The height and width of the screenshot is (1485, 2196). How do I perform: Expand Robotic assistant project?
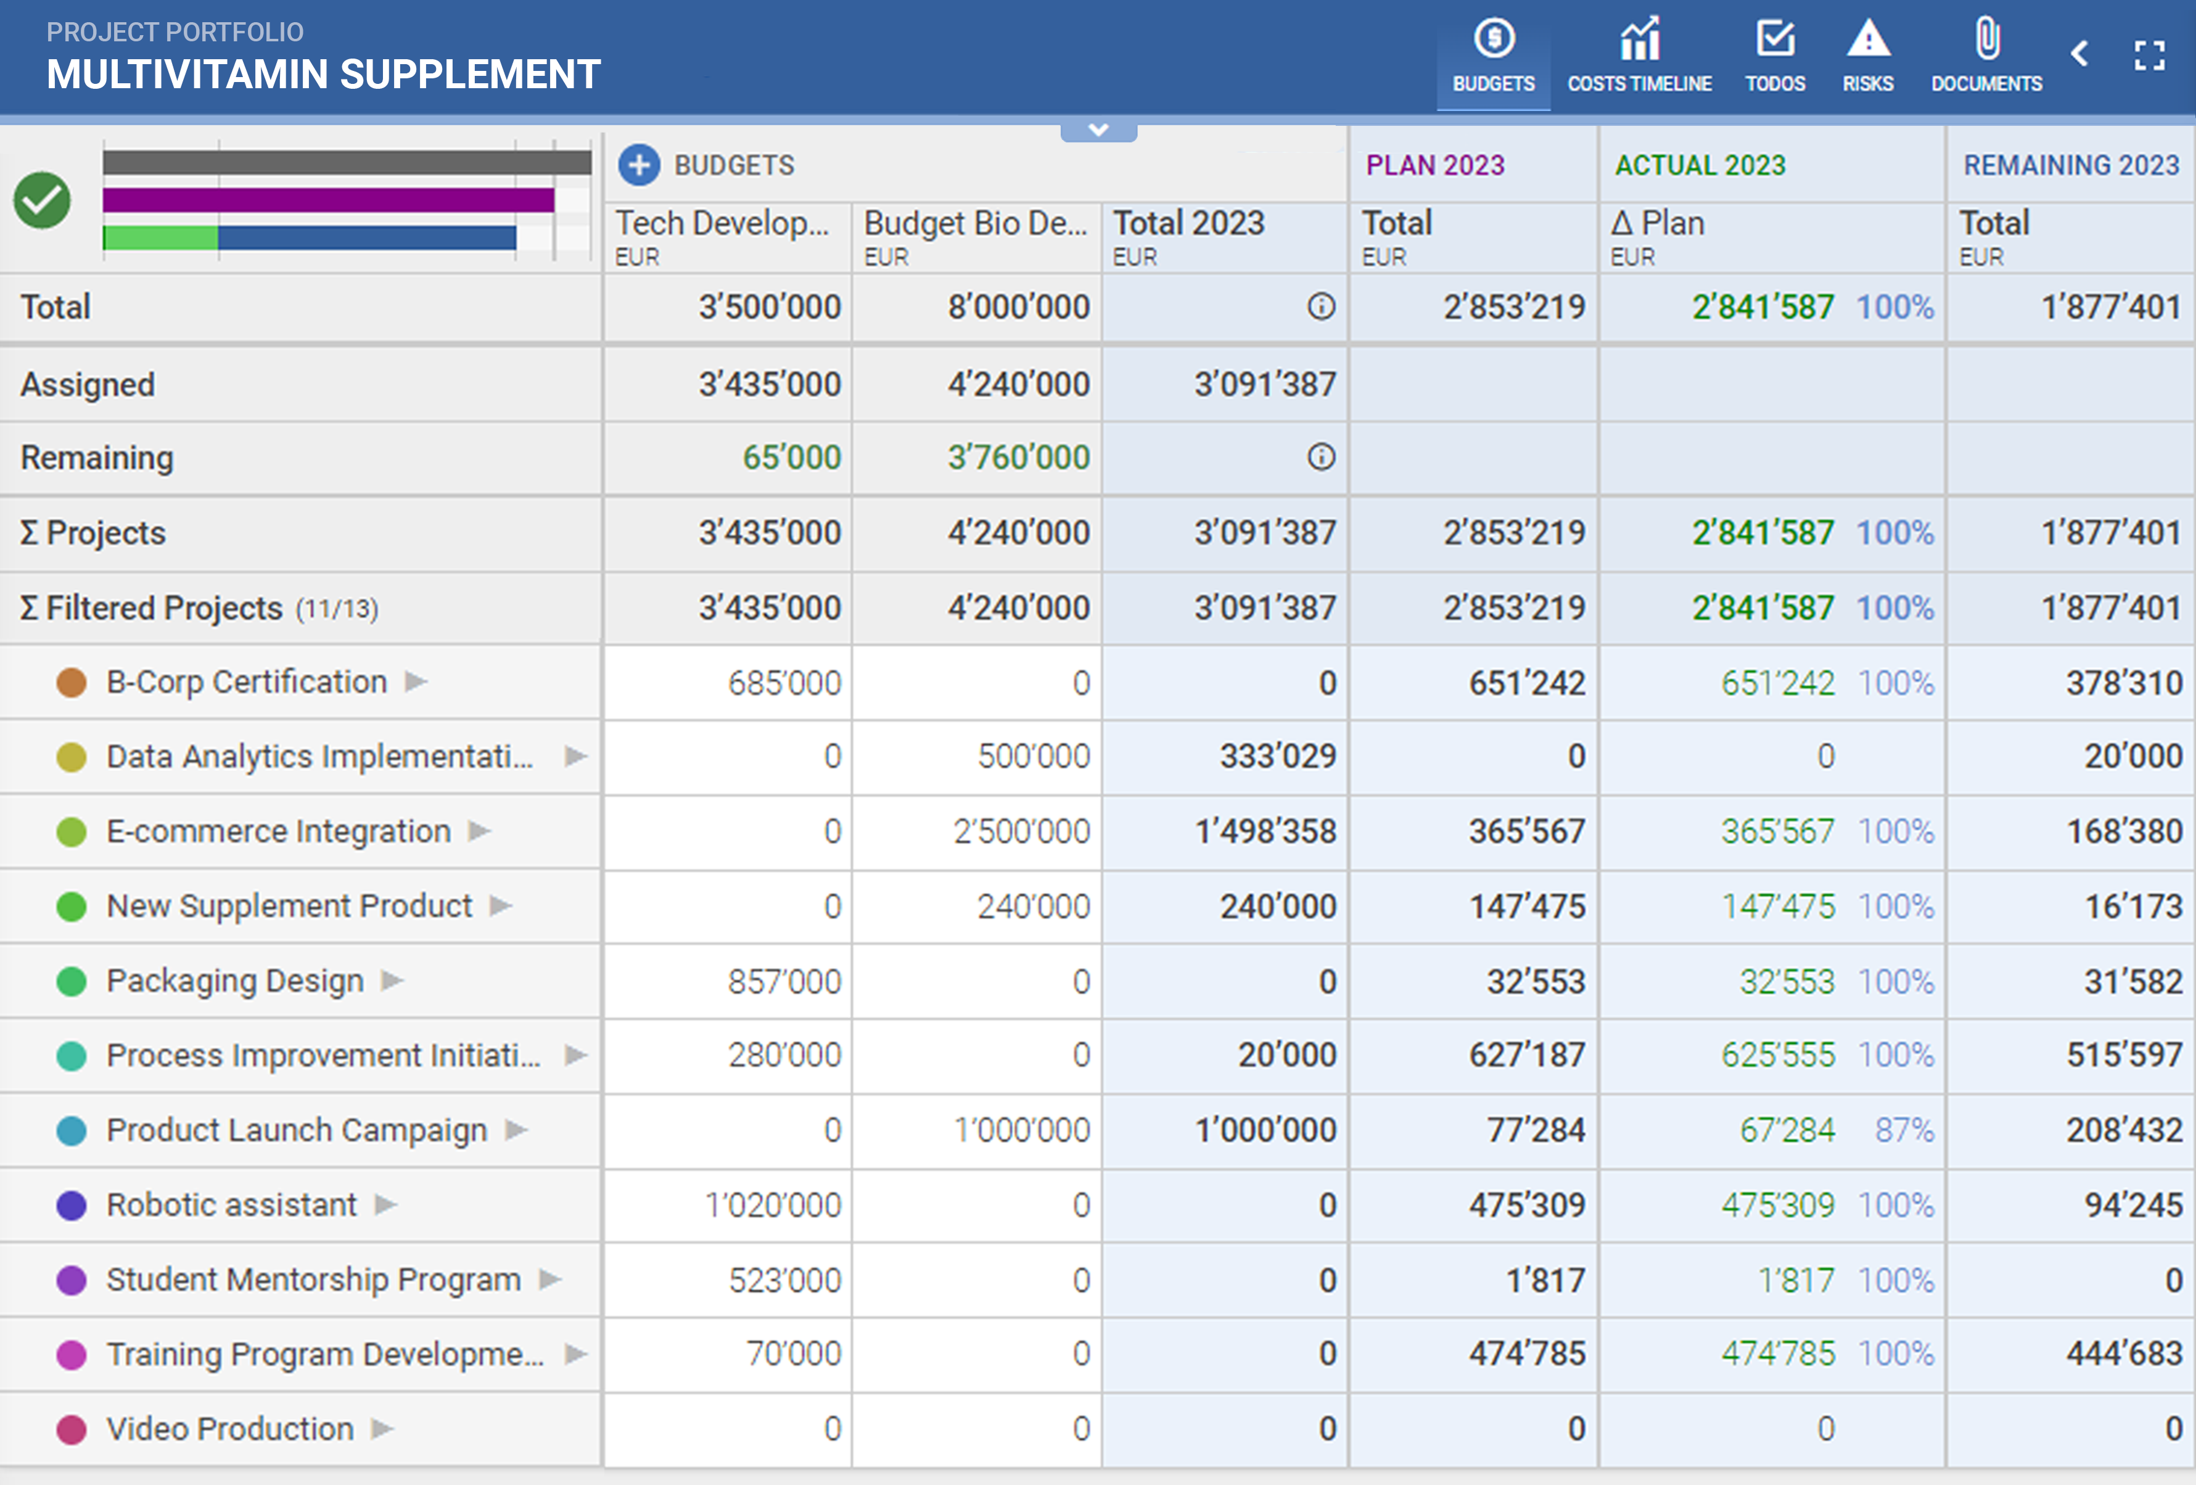click(385, 1204)
